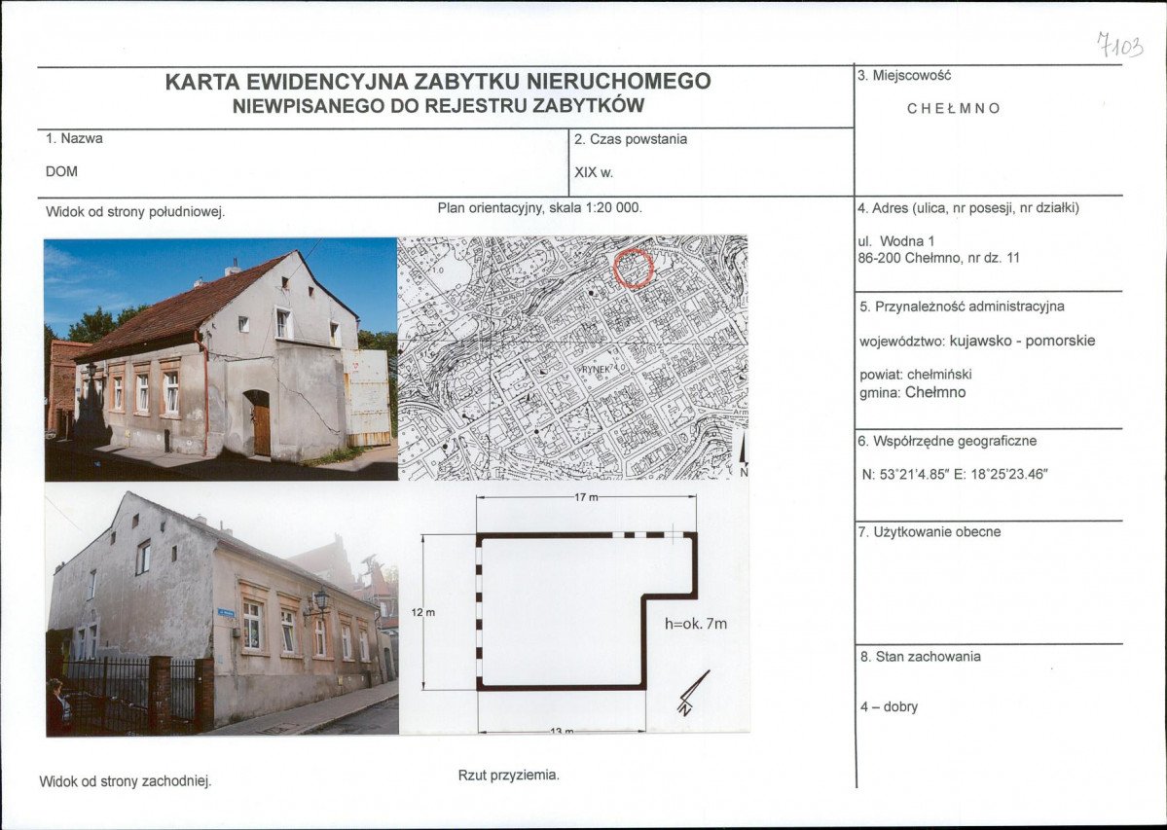Click 'województwo: kujawsko - pomorskie'
Image resolution: width=1167 pixels, height=830 pixels.
[x=977, y=342]
